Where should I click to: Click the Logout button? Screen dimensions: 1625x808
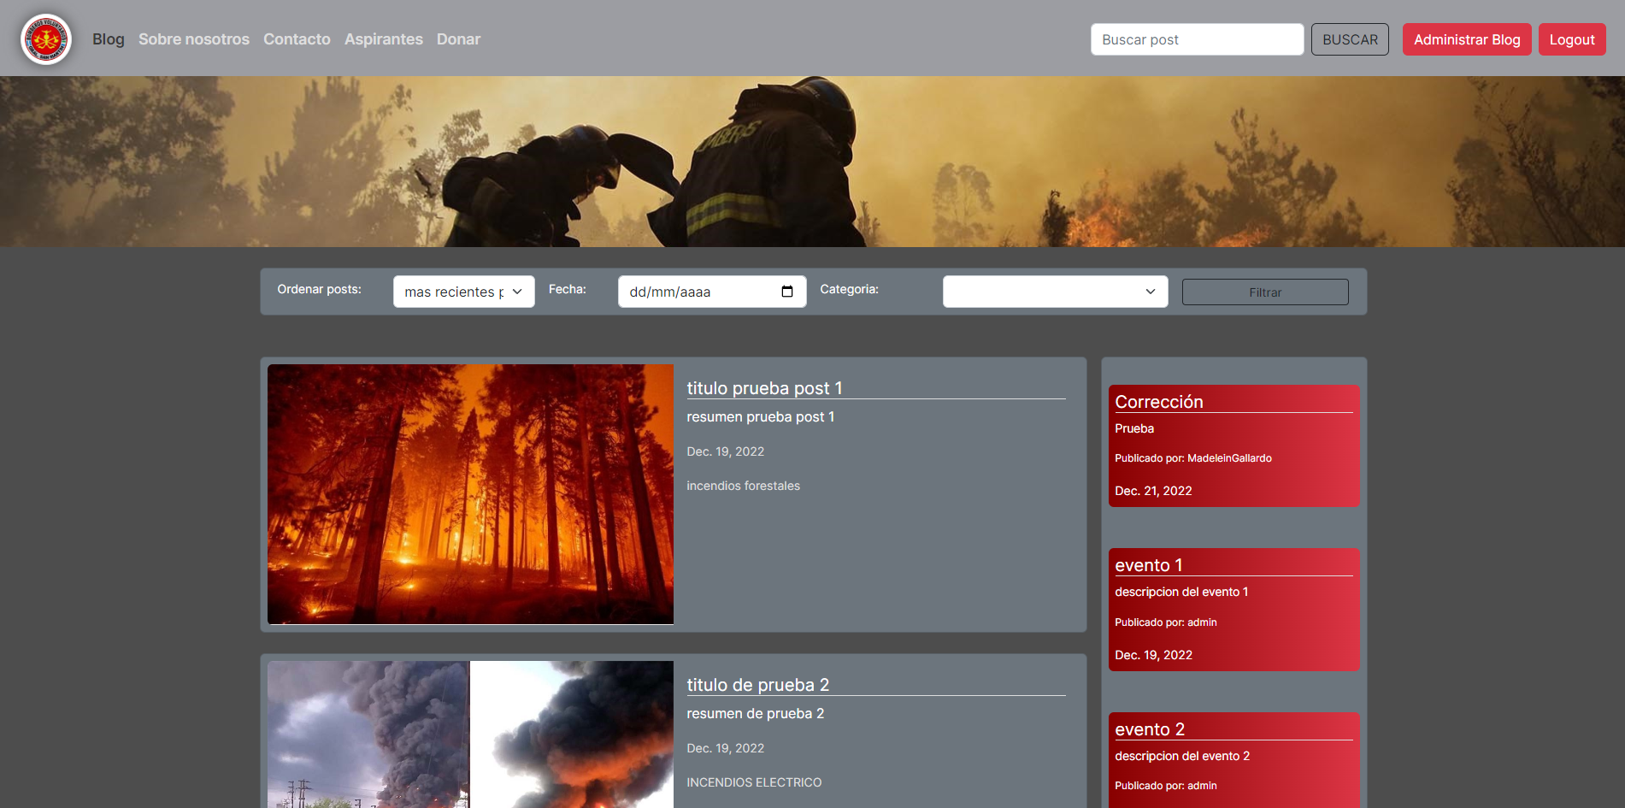pos(1572,39)
